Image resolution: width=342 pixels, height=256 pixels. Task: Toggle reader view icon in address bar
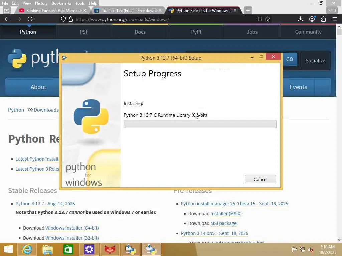pyautogui.click(x=260, y=19)
